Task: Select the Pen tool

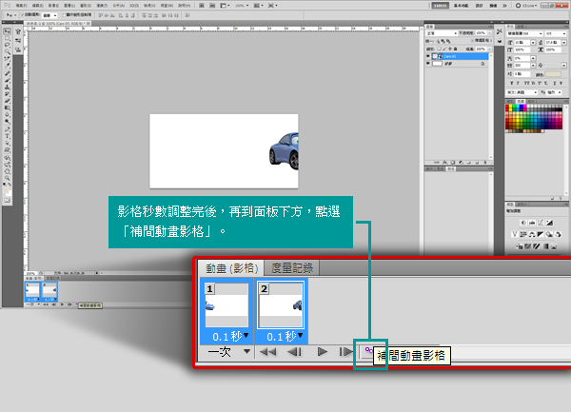Action: [x=7, y=129]
